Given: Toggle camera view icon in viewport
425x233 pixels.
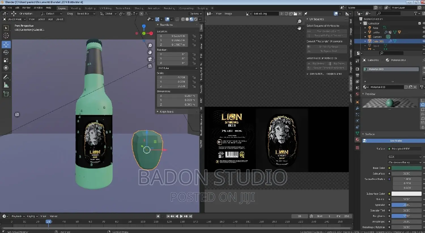Looking at the screenshot, I should pos(150,59).
